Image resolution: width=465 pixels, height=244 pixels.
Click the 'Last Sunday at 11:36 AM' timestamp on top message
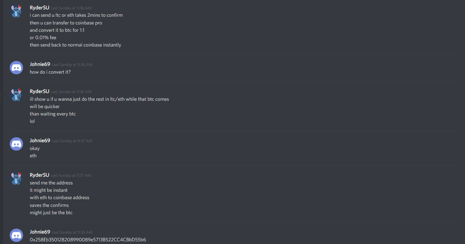point(71,8)
